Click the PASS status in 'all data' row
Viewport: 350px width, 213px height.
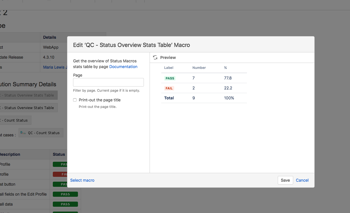coord(65,204)
